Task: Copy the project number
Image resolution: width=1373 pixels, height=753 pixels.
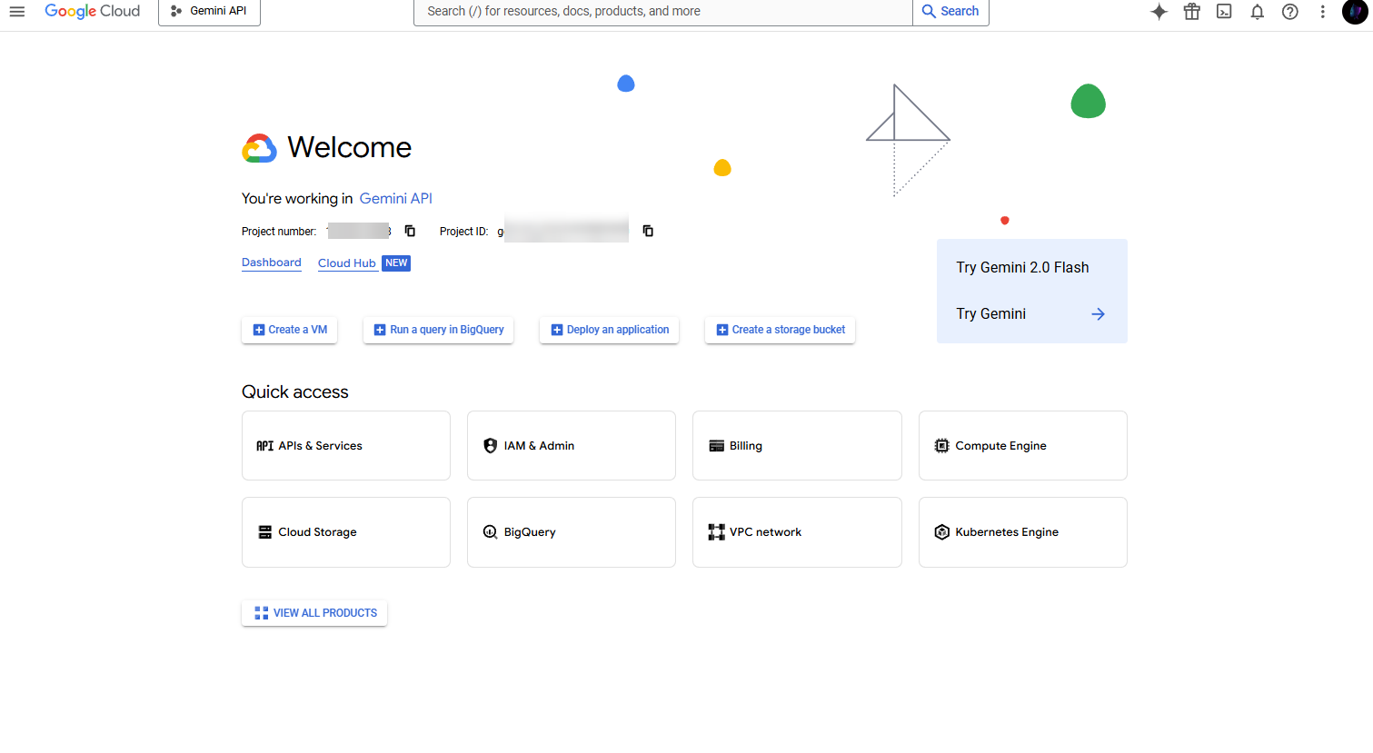Action: coord(410,231)
